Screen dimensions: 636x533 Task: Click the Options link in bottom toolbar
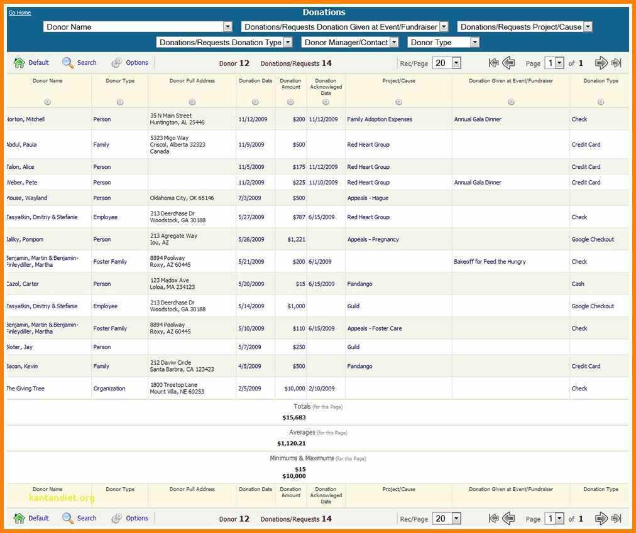(137, 518)
